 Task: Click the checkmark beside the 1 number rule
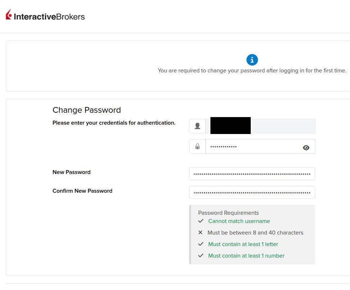[201, 255]
